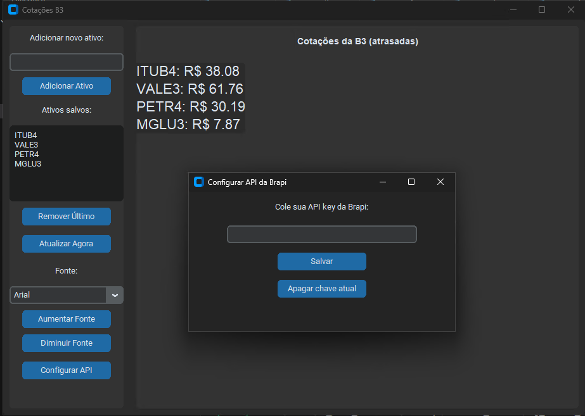This screenshot has width=585, height=416.
Task: Decrease text size with Diminuir Fonte
Action: (x=66, y=343)
